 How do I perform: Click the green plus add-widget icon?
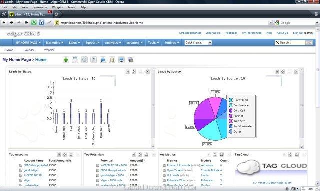66,60
